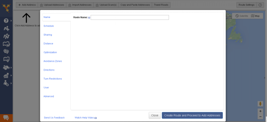
Task: Open the Optimization settings tab
Action: click(50, 52)
